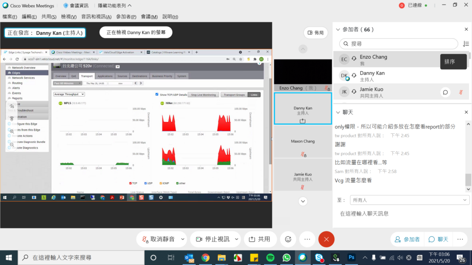Click the 共用 share button
The width and height of the screenshot is (472, 265).
[x=260, y=239]
